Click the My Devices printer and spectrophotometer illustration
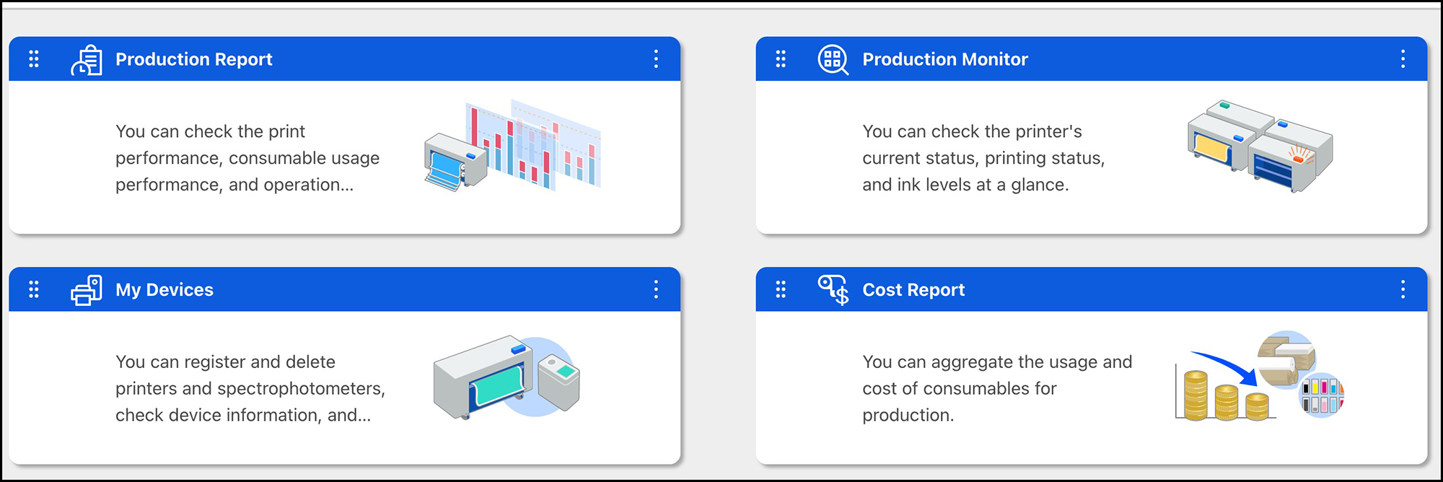Viewport: 1443px width, 482px height. pos(506,377)
